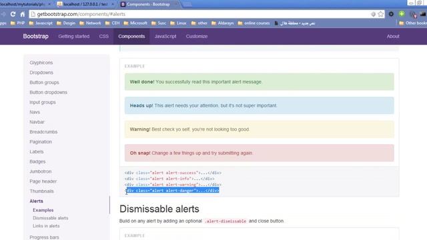Click the alert-info code line
The height and width of the screenshot is (240, 427).
tap(169, 179)
